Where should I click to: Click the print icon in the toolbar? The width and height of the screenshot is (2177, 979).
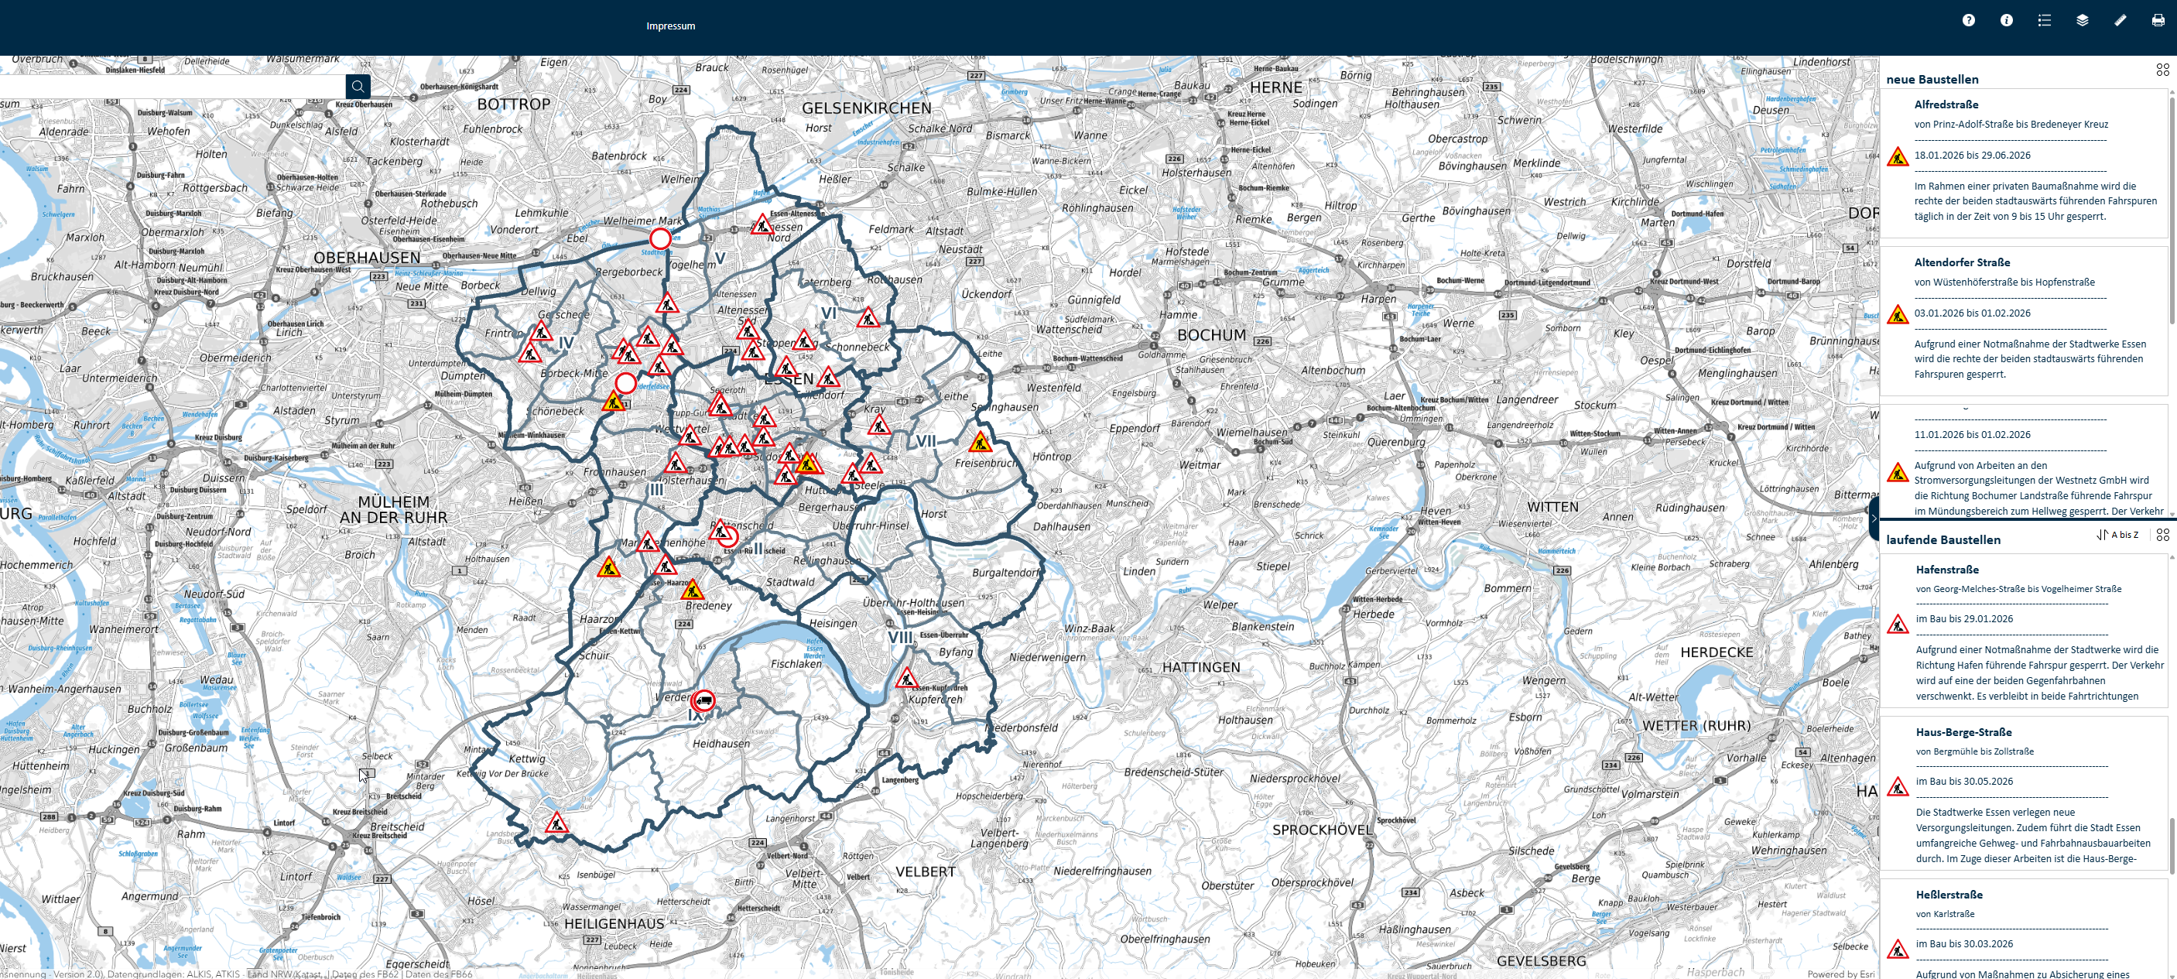pos(2157,19)
